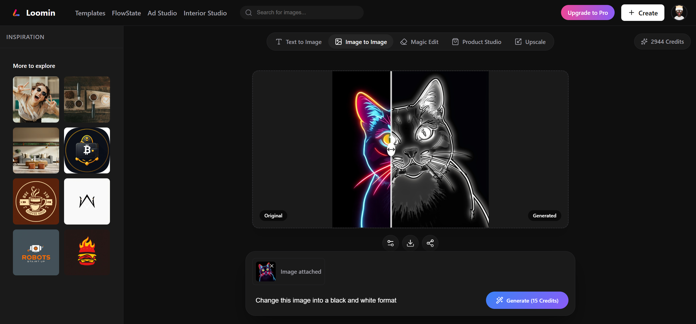Open the Ad Studio section
Screen dimensions: 696x324
pyautogui.click(x=162, y=13)
